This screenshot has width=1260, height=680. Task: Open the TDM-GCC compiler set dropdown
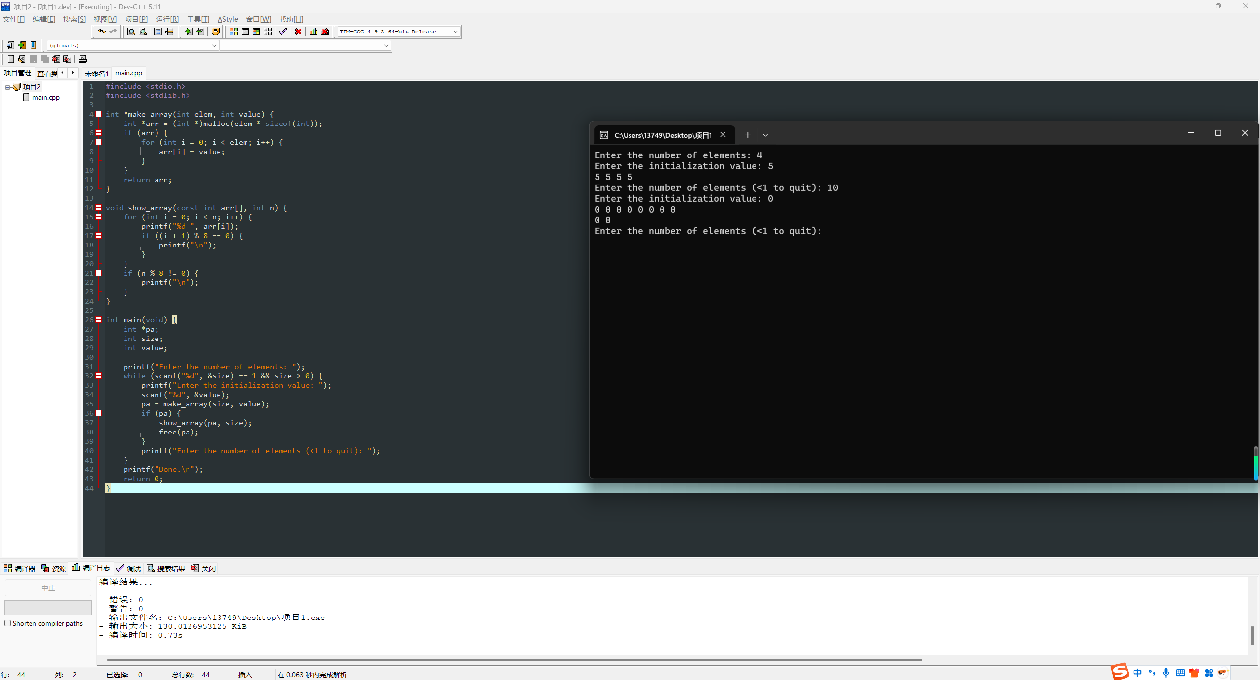tap(455, 31)
